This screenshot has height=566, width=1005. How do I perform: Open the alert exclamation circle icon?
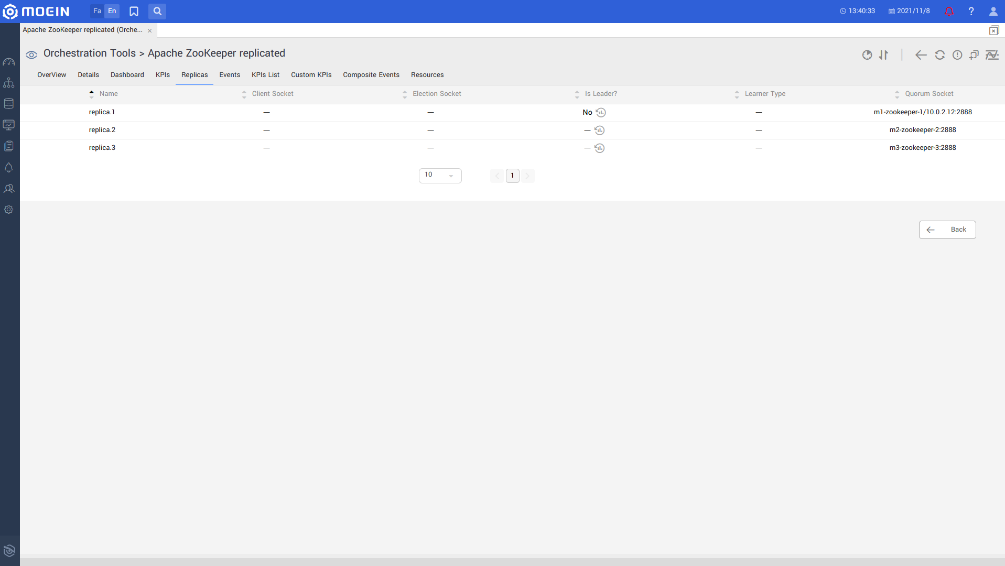pyautogui.click(x=957, y=55)
